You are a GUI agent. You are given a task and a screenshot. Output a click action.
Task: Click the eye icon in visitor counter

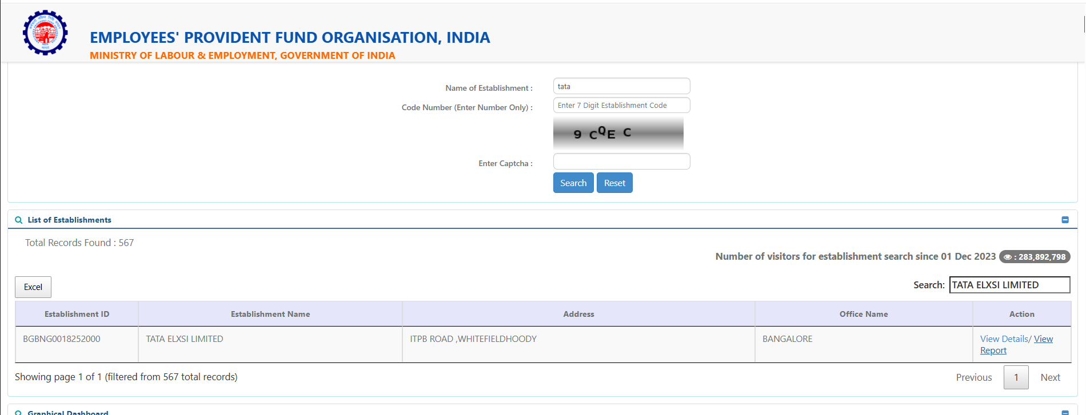[1008, 257]
